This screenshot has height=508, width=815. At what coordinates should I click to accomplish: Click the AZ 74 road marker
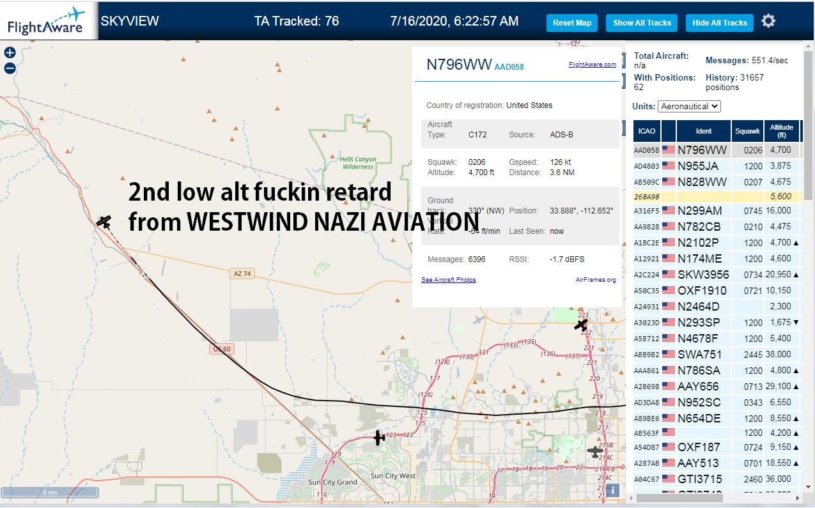[x=242, y=273]
